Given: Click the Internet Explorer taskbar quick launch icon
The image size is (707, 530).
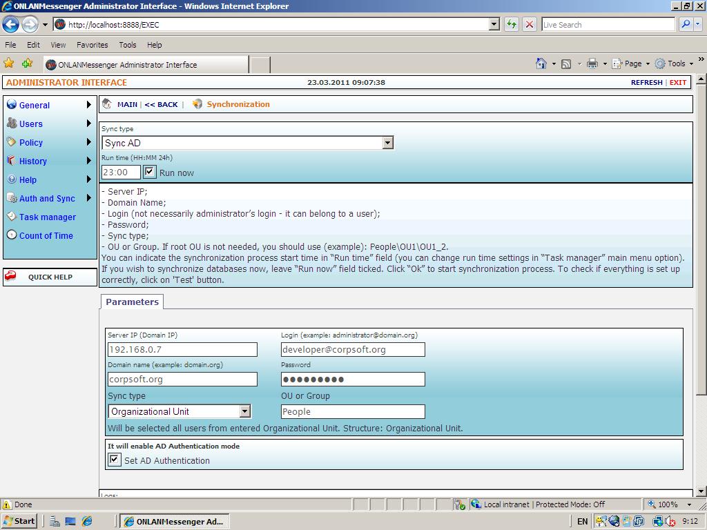Looking at the screenshot, I should [x=87, y=521].
